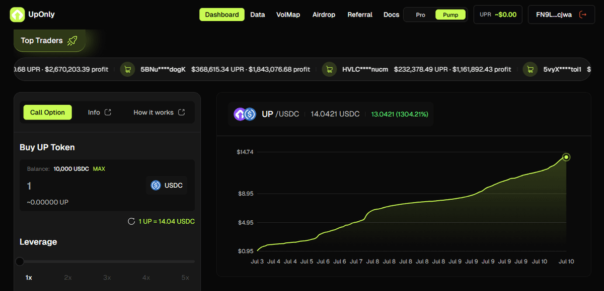Select the Call Option tab
The width and height of the screenshot is (604, 291).
[x=47, y=112]
